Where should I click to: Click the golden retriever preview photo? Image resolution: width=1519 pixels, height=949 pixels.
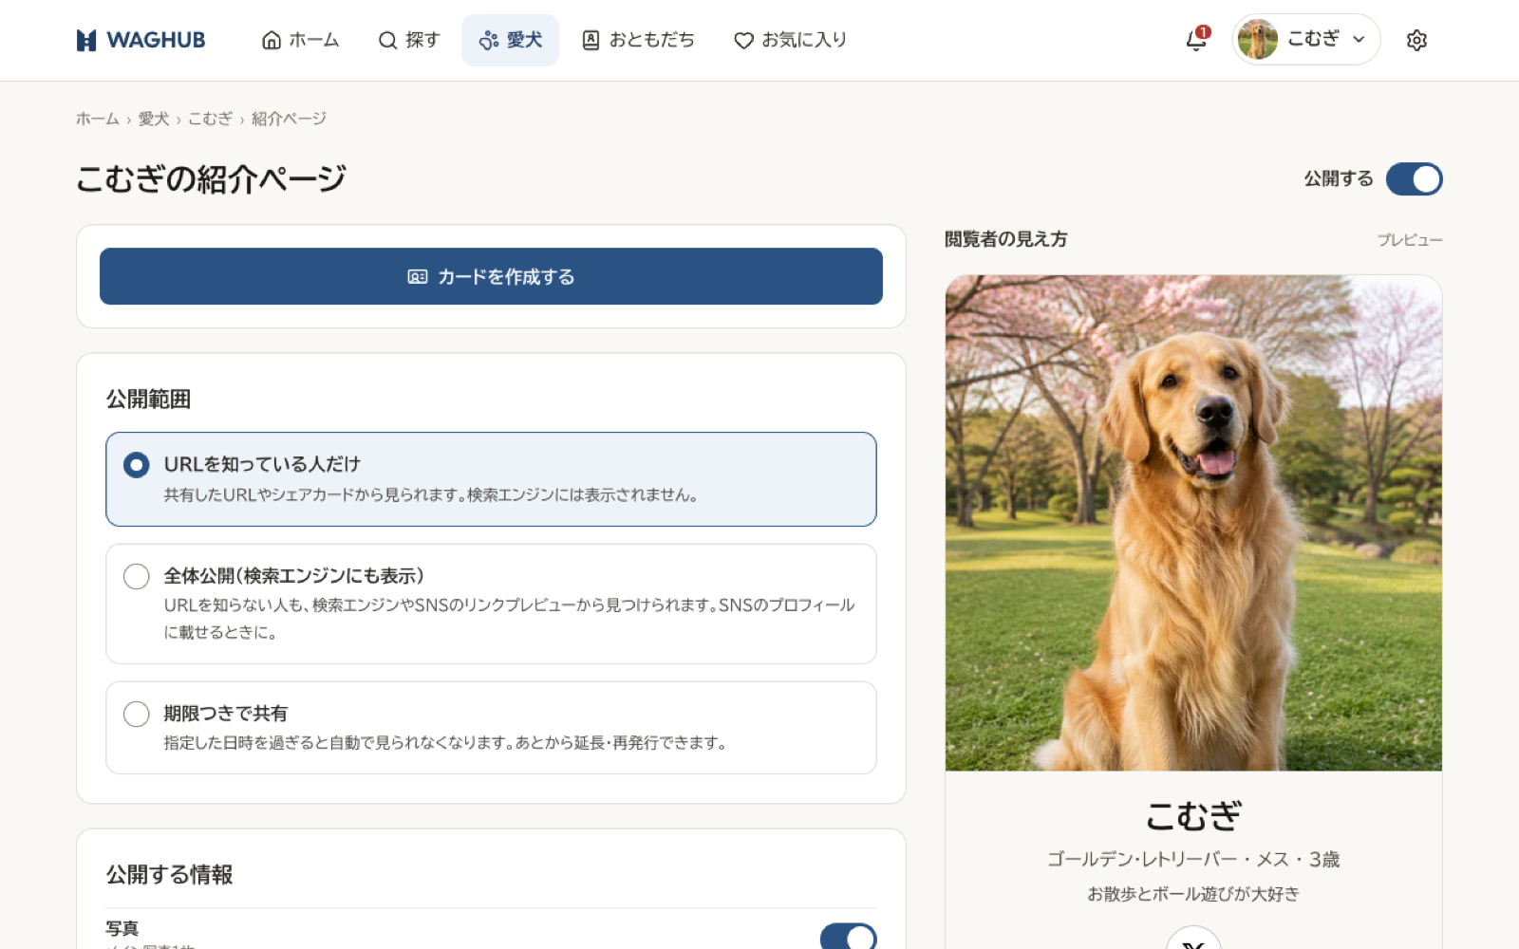pyautogui.click(x=1193, y=523)
